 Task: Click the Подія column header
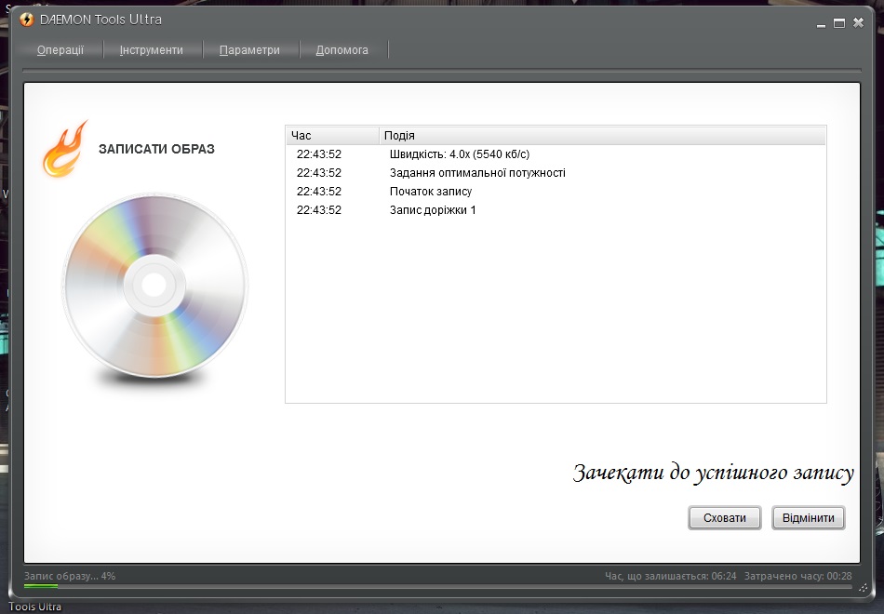(601, 136)
